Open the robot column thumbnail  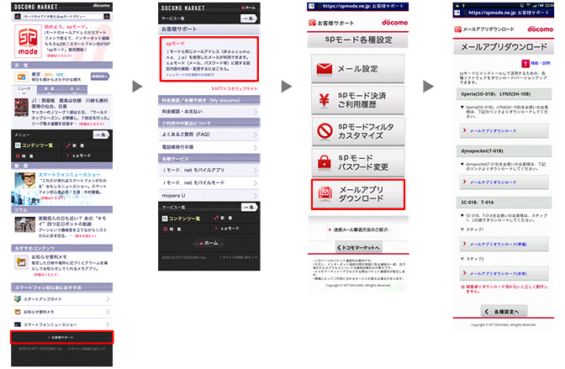(25, 225)
